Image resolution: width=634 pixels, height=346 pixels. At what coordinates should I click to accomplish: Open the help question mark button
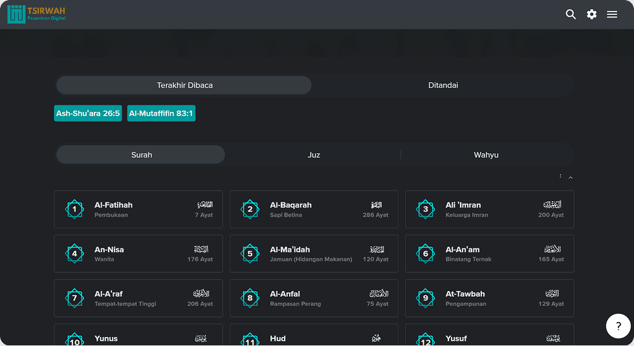tap(618, 326)
